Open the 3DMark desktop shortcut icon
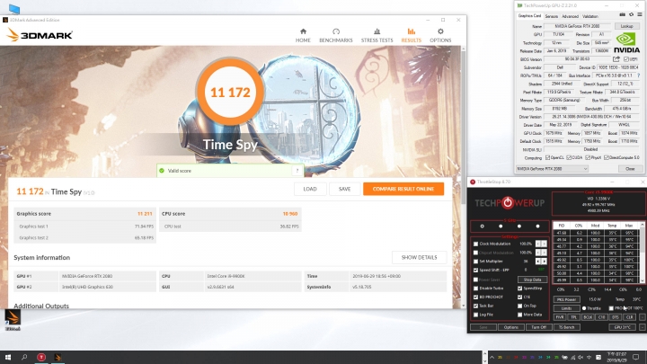The height and width of the screenshot is (364, 647). (x=13, y=320)
